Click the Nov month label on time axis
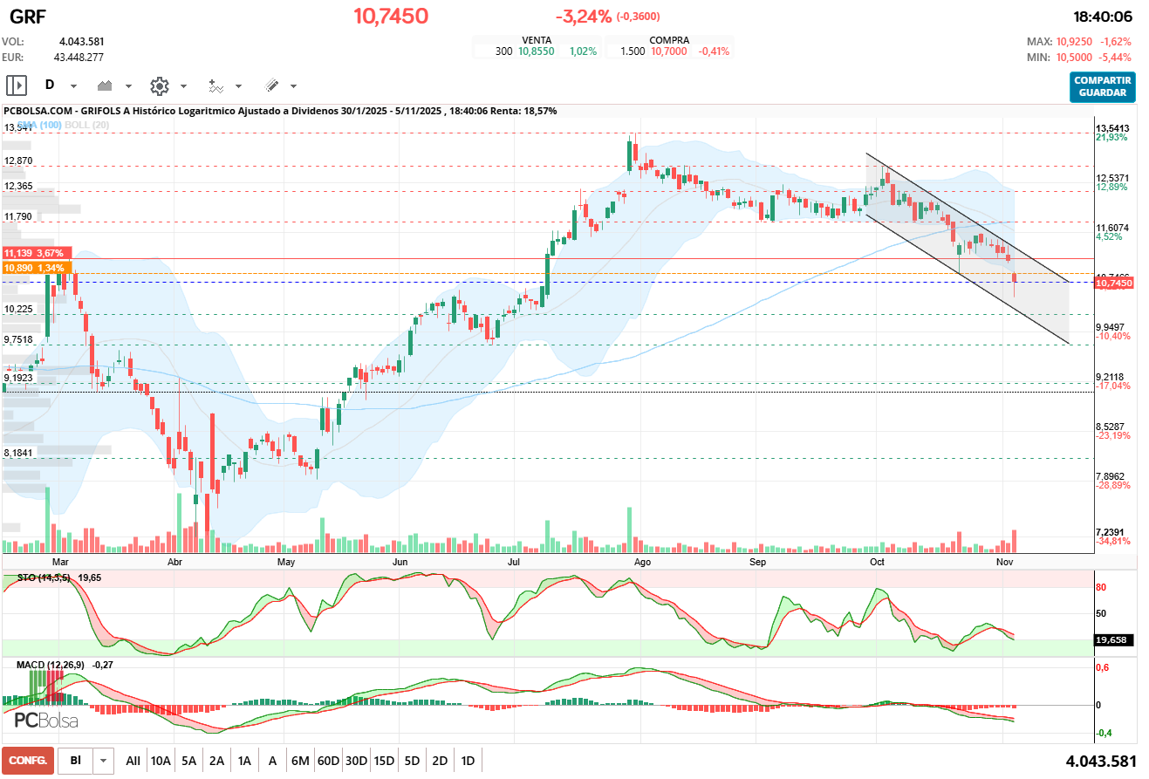The width and height of the screenshot is (1149, 779). pyautogui.click(x=1004, y=563)
